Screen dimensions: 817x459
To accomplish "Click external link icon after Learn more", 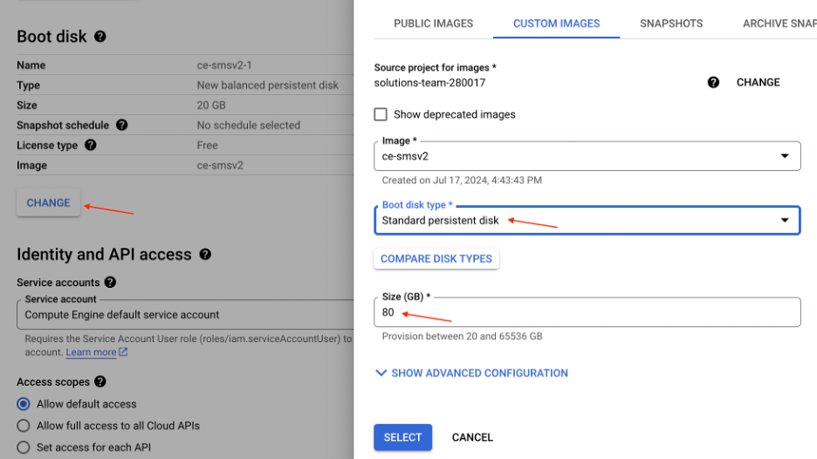I will click(123, 353).
